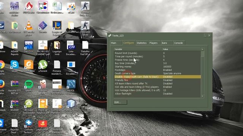Open the Bans tab
The width and height of the screenshot is (243, 136).
tap(167, 43)
